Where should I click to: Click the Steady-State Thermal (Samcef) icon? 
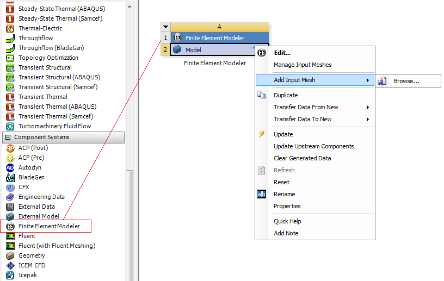[10, 18]
